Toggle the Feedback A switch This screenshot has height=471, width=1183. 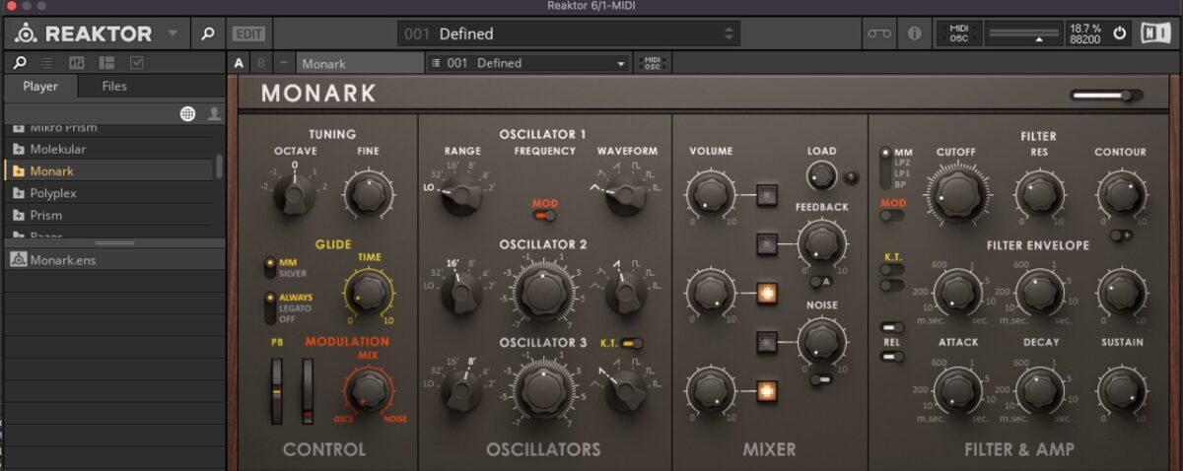coord(821,281)
